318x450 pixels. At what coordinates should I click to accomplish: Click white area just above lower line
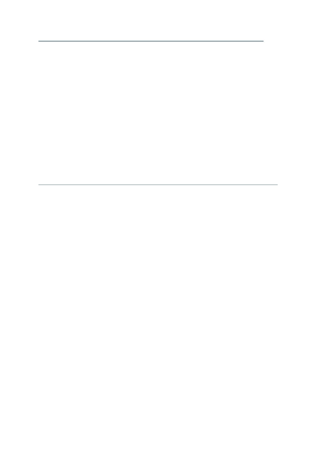tap(158, 179)
